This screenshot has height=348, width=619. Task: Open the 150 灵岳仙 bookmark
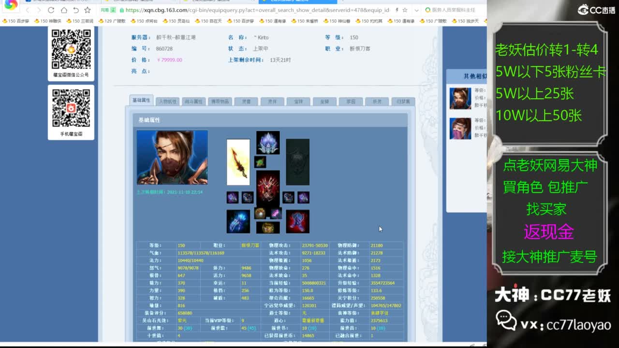(x=176, y=21)
